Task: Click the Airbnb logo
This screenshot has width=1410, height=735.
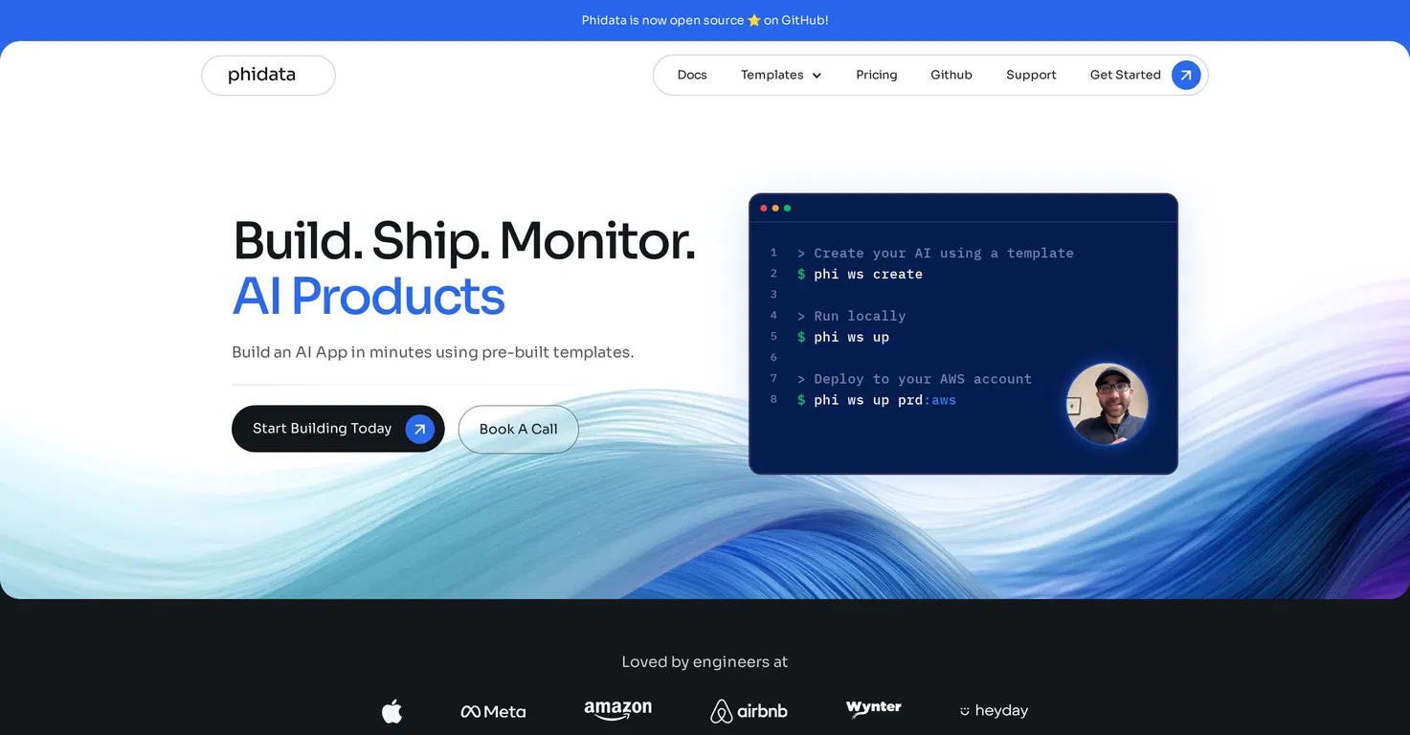Action: pyautogui.click(x=750, y=711)
